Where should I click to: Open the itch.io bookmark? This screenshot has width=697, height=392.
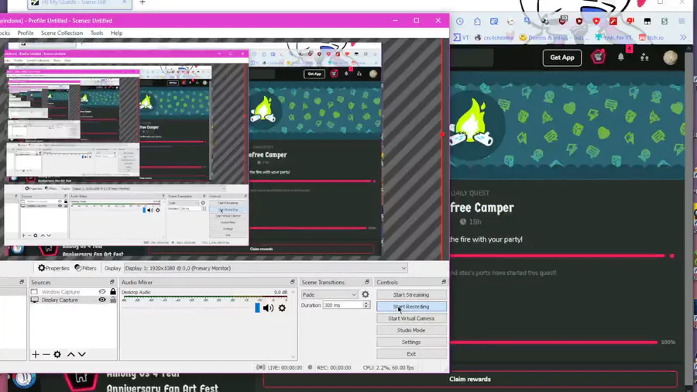[651, 38]
